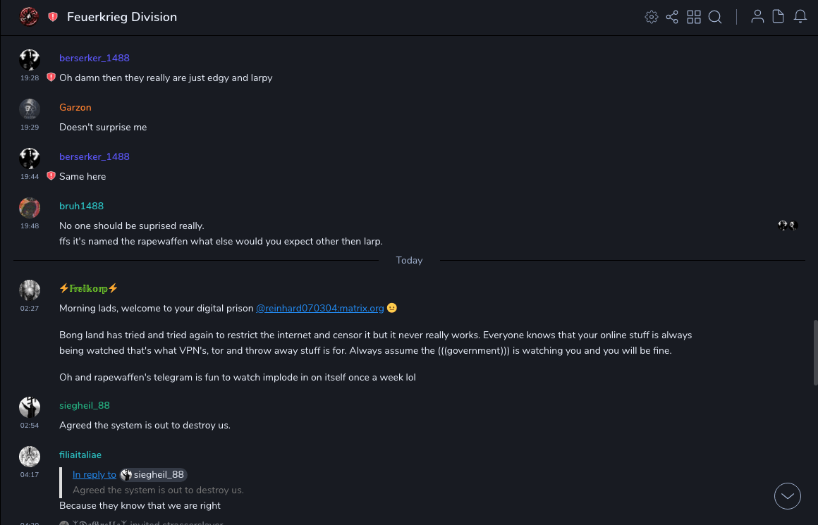Click the notifications bell icon

click(800, 17)
